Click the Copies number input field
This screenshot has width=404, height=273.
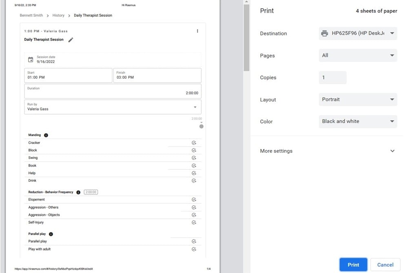[x=332, y=77]
